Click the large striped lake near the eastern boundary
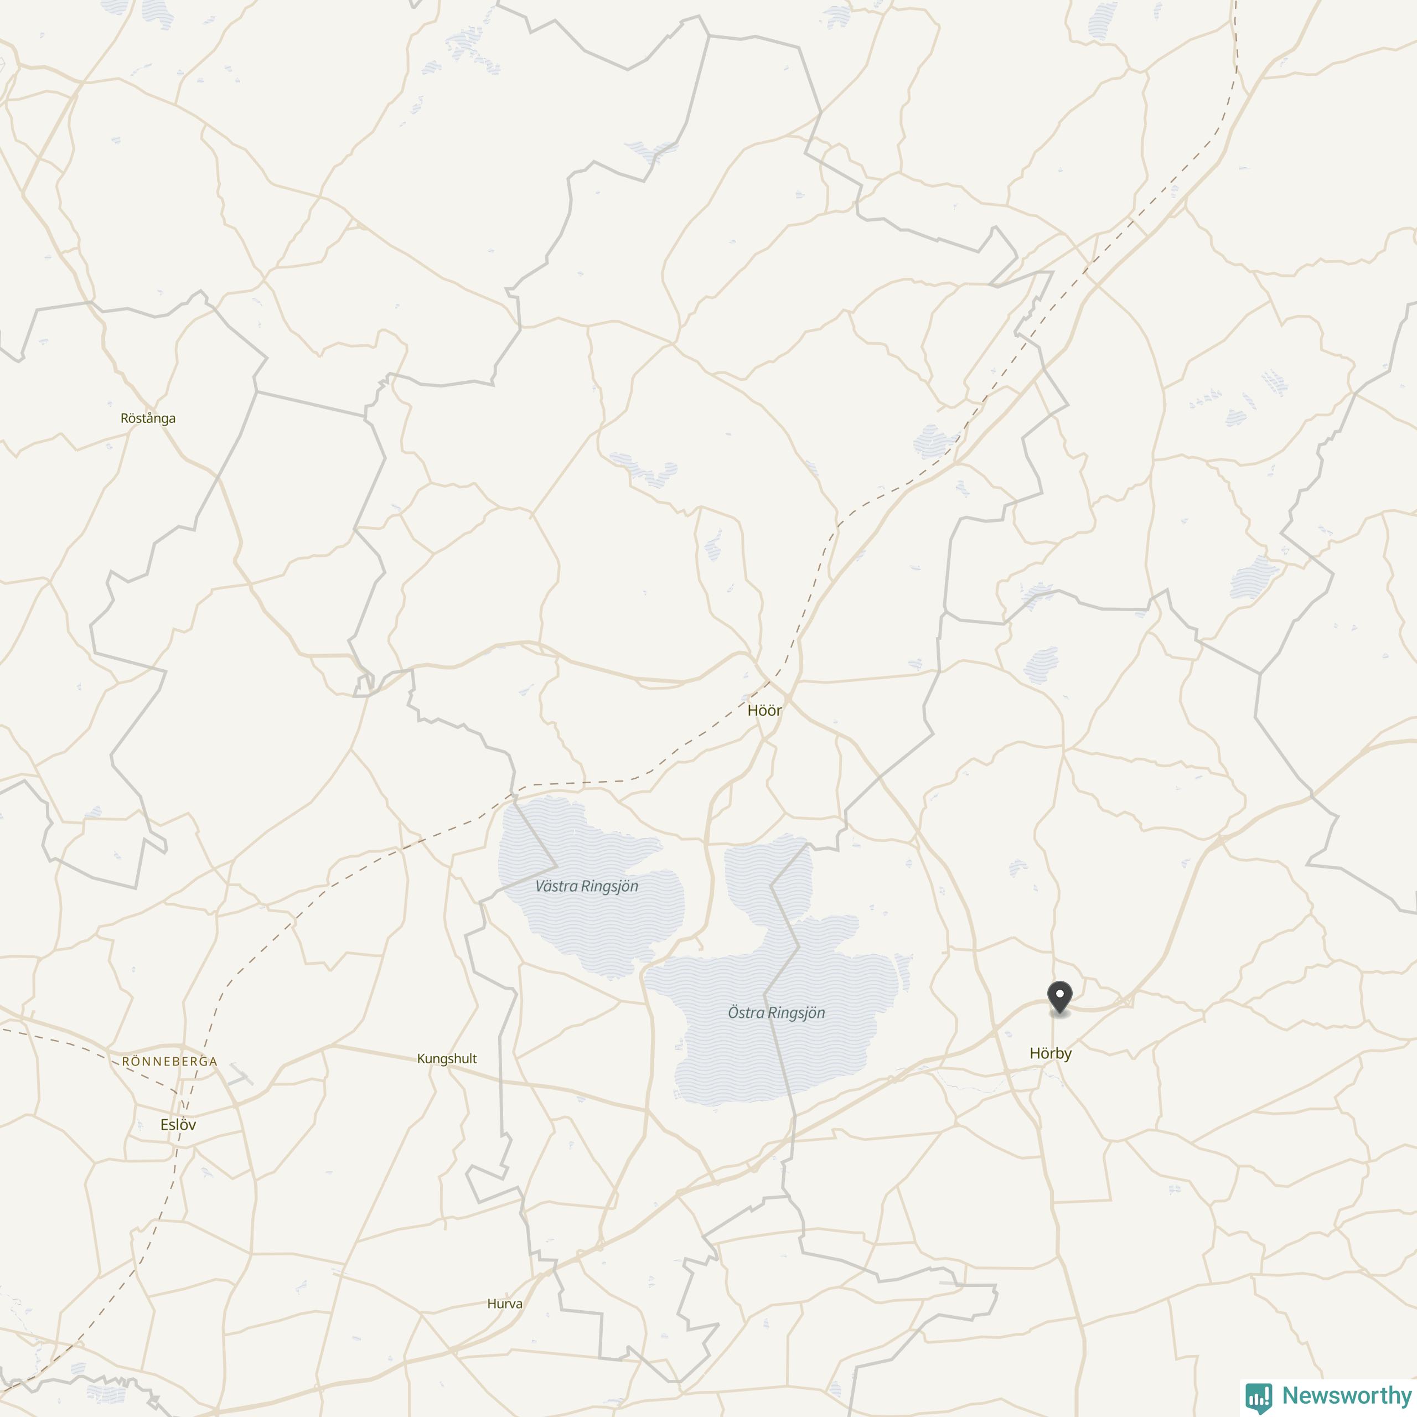 coord(1254,576)
